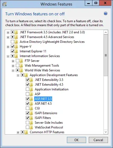Collapse the Internet Information Services node
This screenshot has width=113, height=148.
(8, 56)
